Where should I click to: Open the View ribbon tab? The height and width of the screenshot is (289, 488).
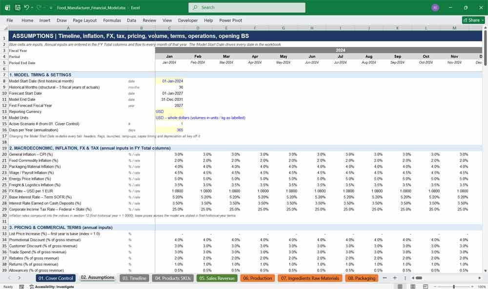[x=167, y=20]
